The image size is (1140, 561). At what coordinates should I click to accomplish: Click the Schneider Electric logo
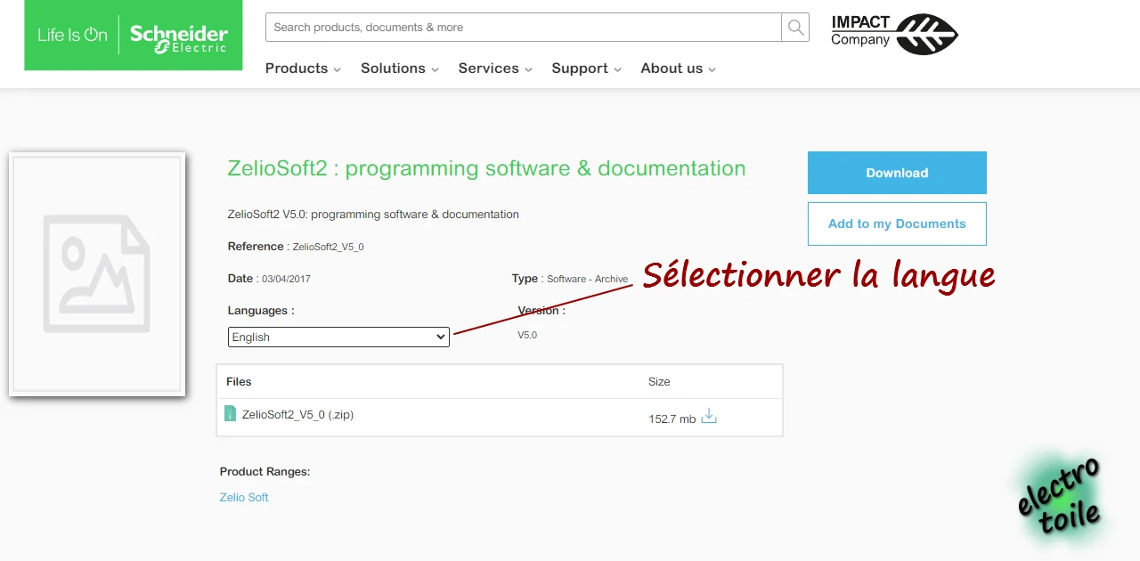click(x=134, y=36)
